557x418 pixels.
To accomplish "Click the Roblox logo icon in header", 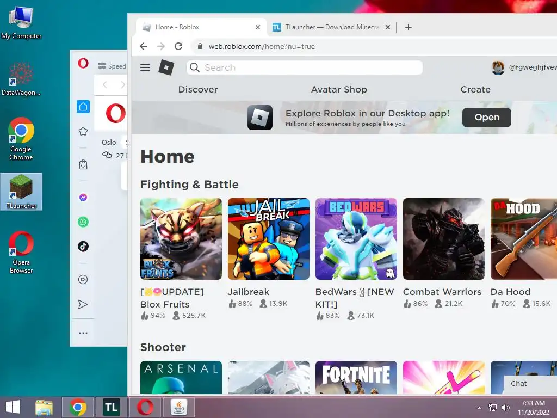I will (x=166, y=67).
